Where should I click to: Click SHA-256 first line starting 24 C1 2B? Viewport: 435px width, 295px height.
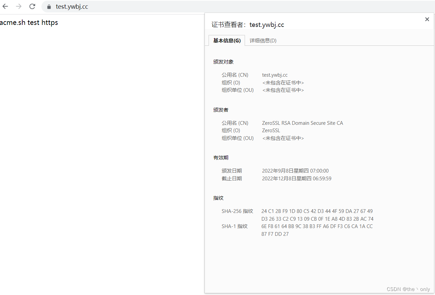point(317,211)
